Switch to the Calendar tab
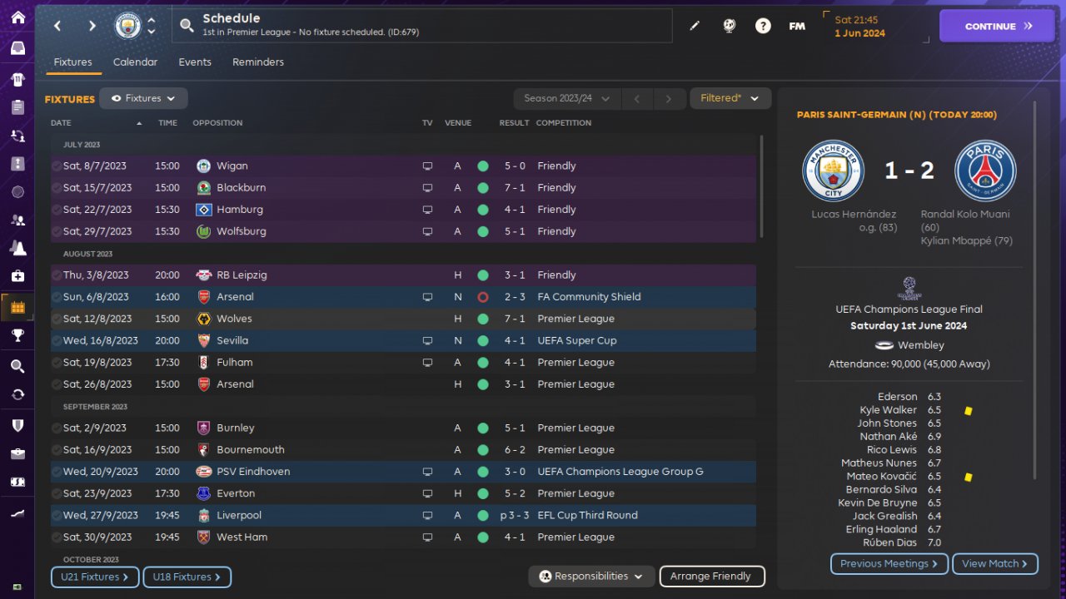 click(135, 62)
